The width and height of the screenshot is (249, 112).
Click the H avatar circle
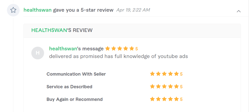38,53
